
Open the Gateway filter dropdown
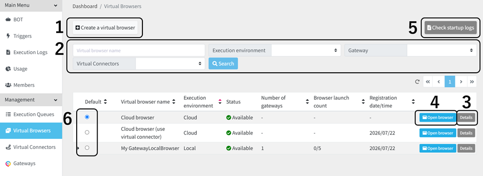[x=442, y=50]
